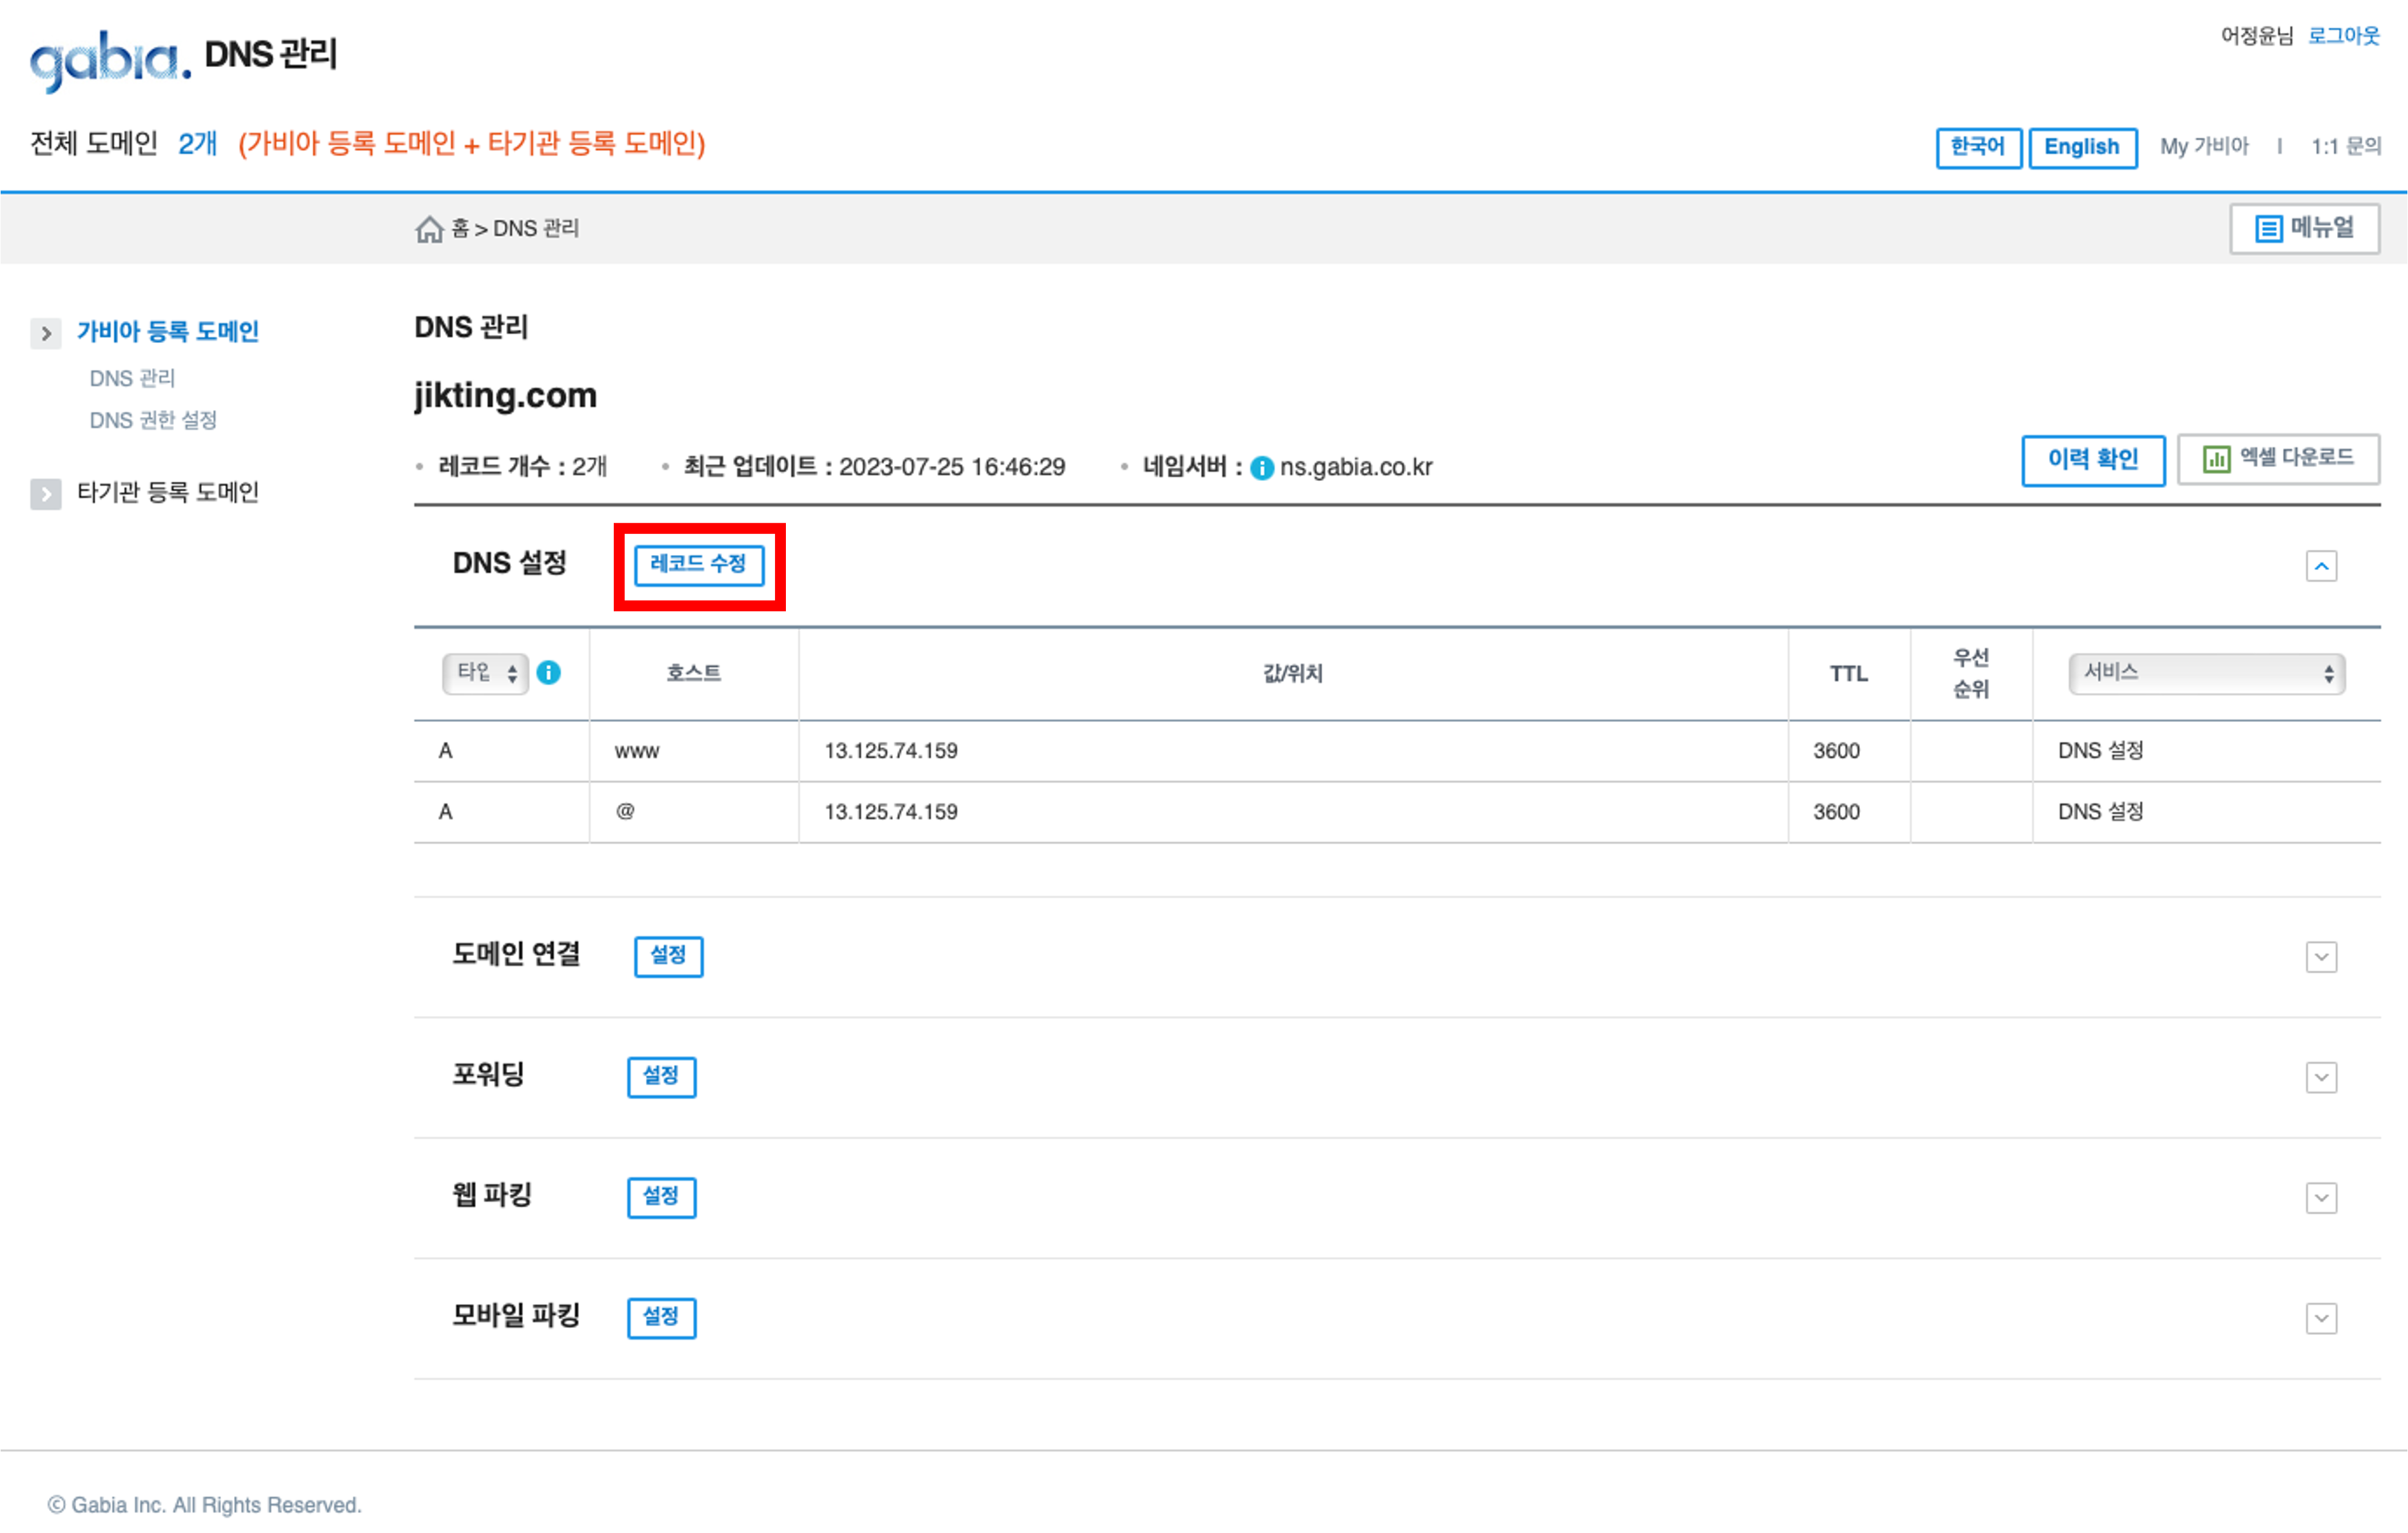The image size is (2408, 1533).
Task: Select DNS 관리 in sidebar
Action: [x=132, y=378]
